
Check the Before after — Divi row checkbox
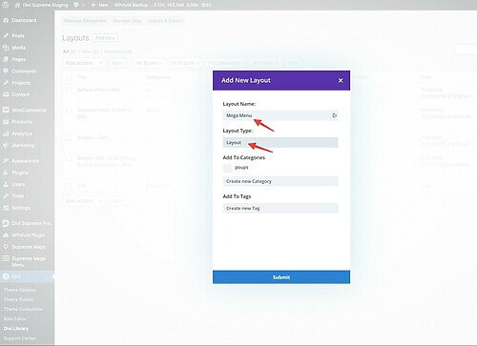[69, 90]
